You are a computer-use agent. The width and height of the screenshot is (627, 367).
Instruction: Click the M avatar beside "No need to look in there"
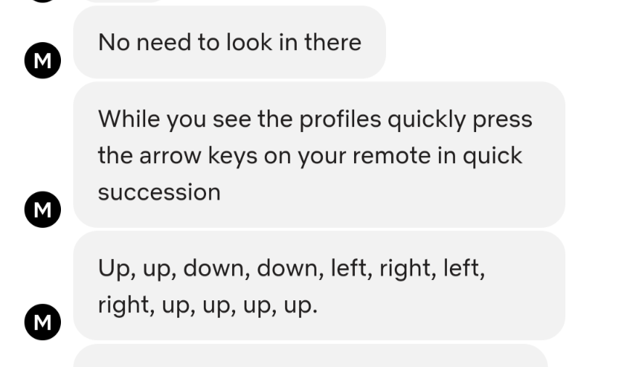tap(43, 60)
